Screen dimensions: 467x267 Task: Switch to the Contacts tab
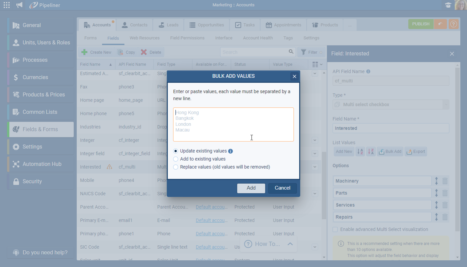pos(134,25)
